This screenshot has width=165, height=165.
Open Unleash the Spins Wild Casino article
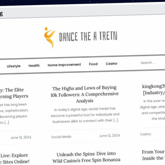coord(86,157)
